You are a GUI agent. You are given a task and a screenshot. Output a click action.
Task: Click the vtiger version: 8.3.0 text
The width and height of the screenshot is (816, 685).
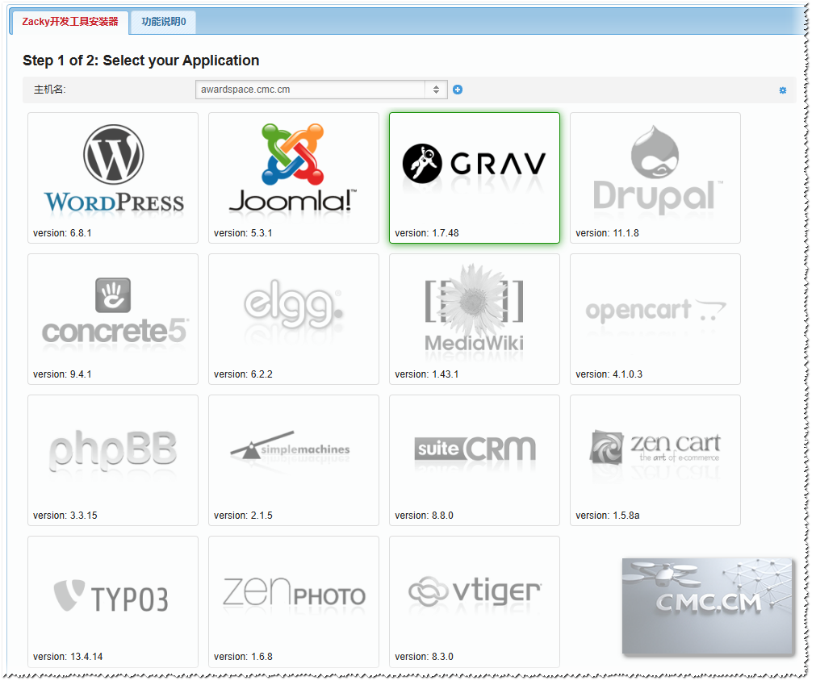(424, 657)
